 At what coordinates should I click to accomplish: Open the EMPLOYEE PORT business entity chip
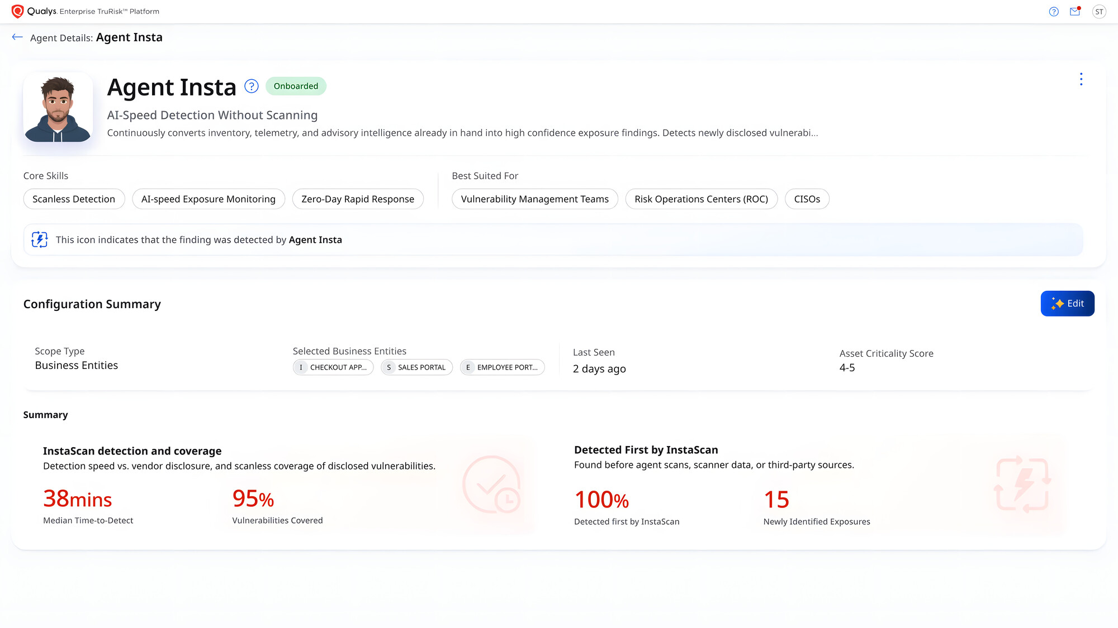click(502, 367)
